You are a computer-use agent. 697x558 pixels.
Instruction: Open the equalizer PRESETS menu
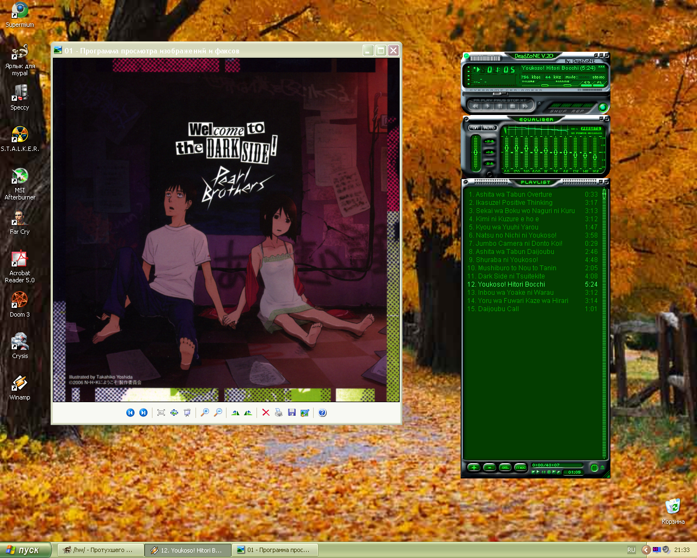(x=591, y=129)
